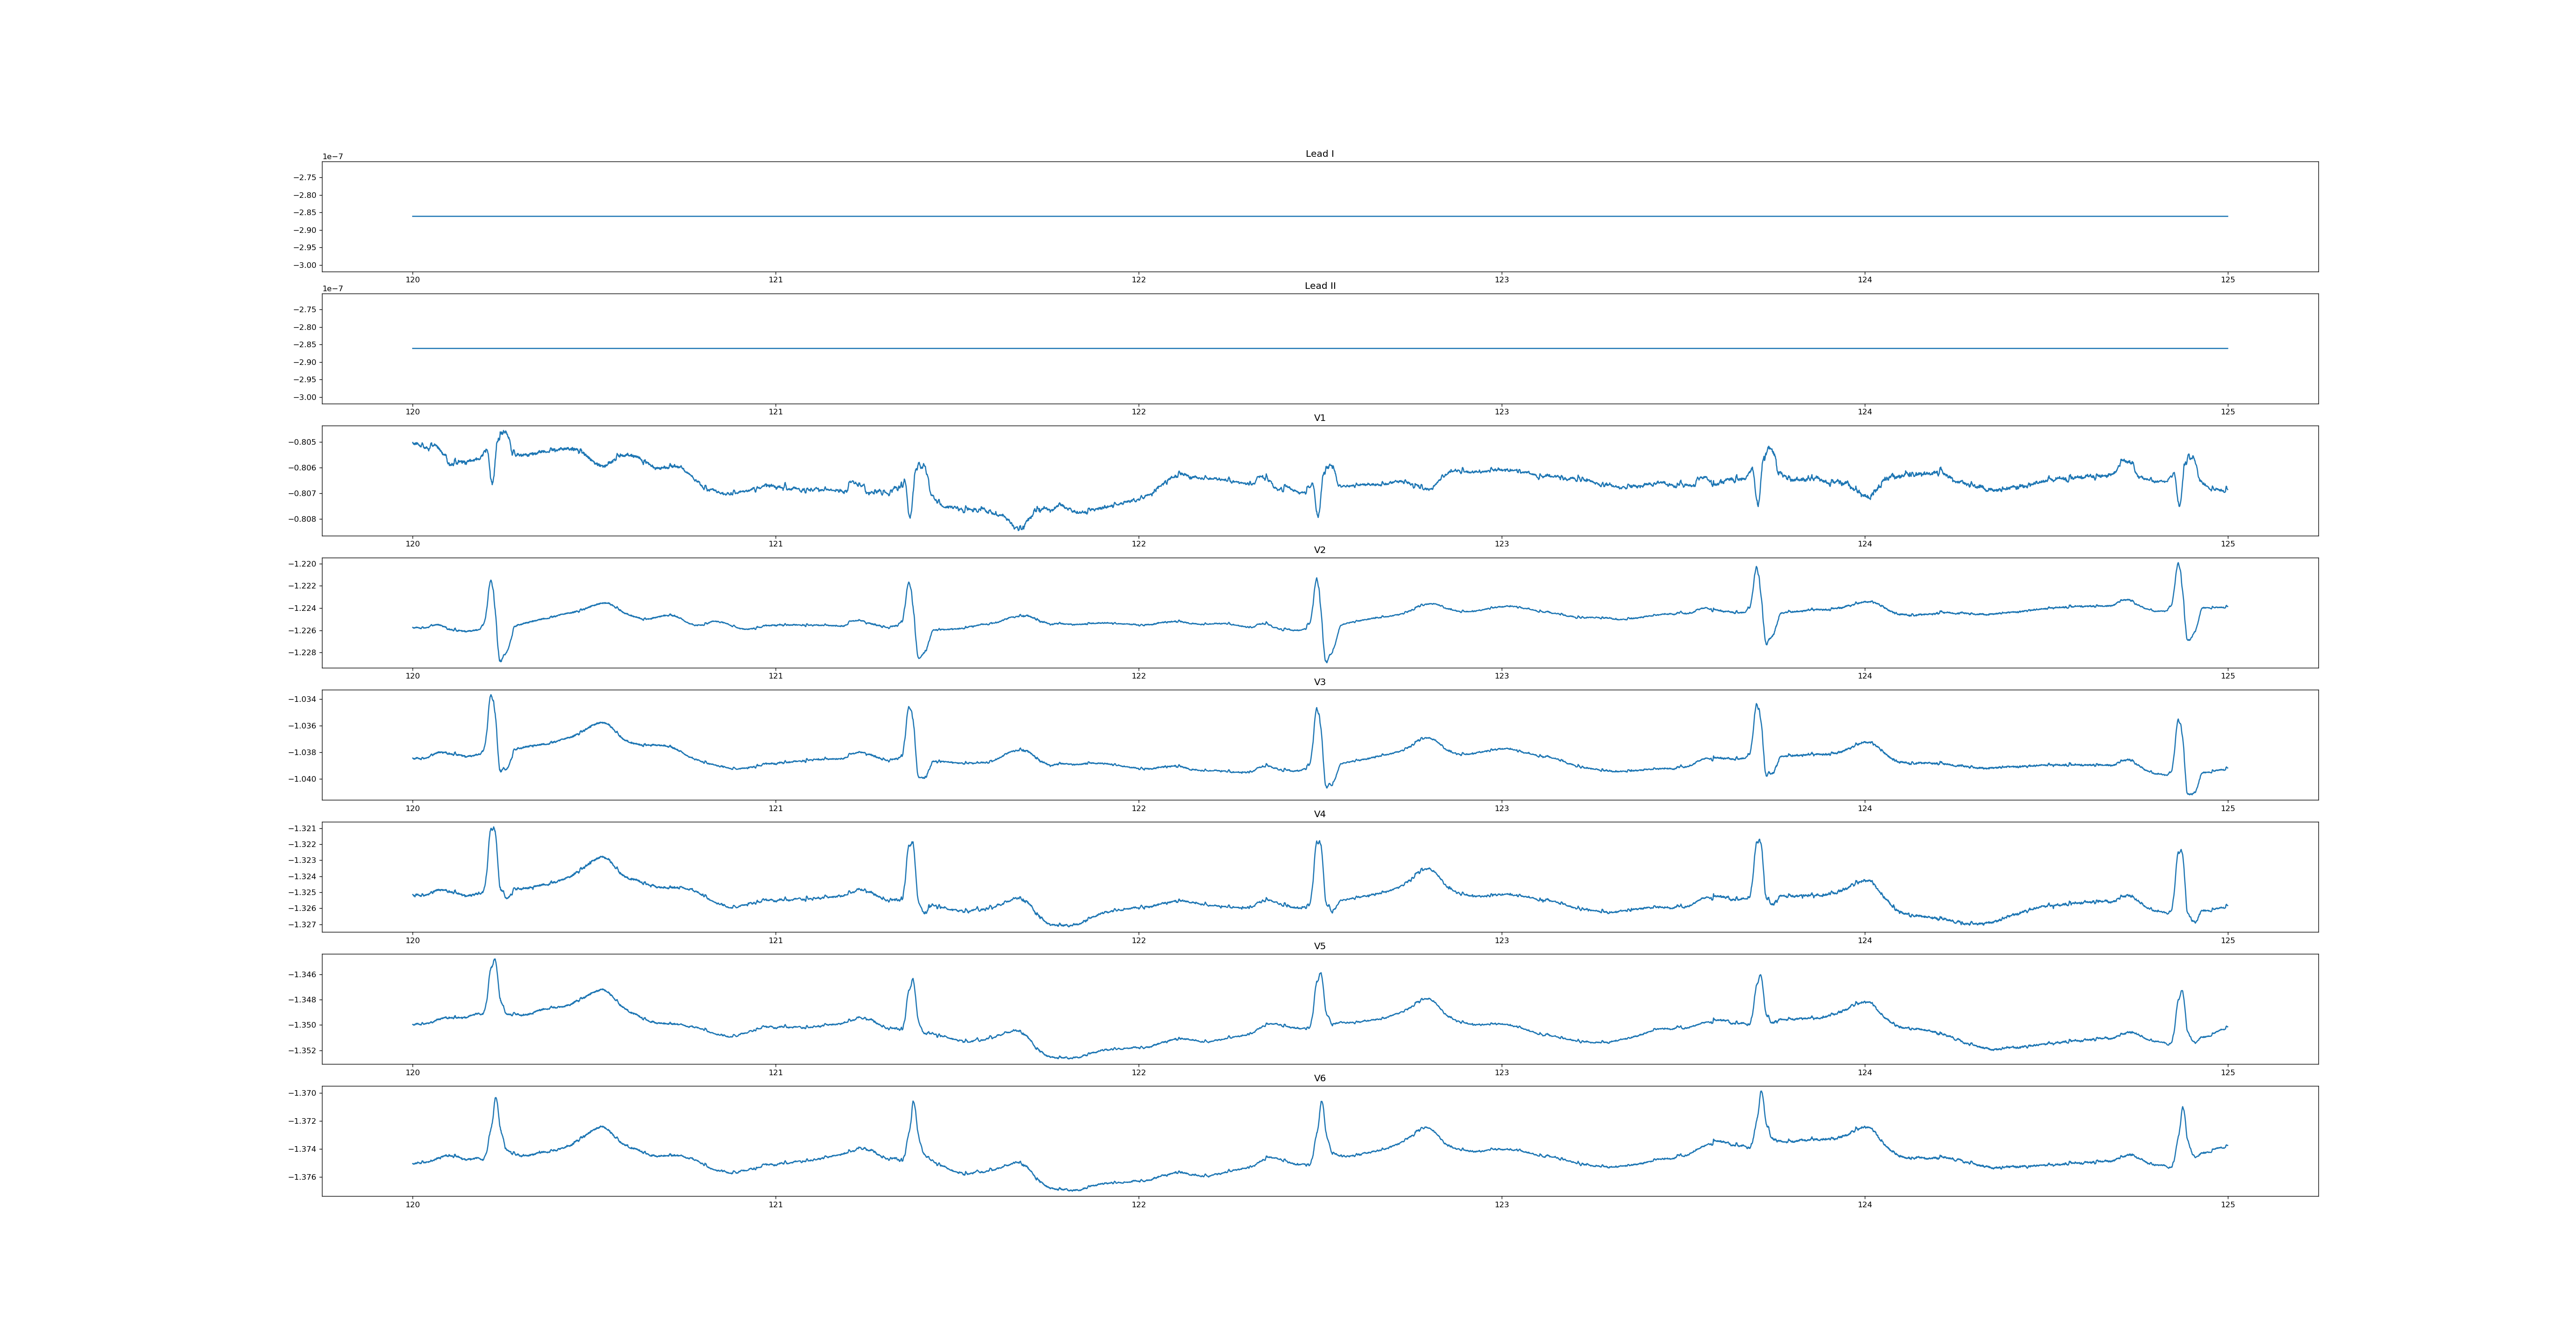2576x1344 pixels.
Task: Click the 120 x-axis tick under V3 plot
Action: click(x=412, y=808)
